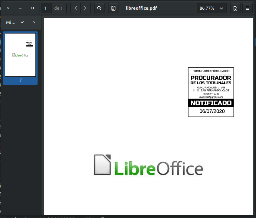Viewport: 256px width, 218px height.
Task: Click the NOTIFICADO stamp banner
Action: (211, 103)
